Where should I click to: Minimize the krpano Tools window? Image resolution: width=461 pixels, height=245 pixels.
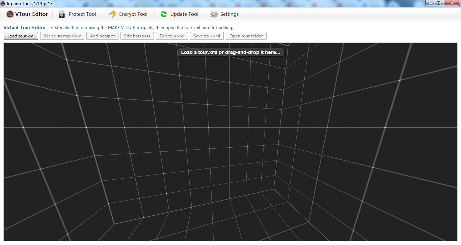coord(430,3)
